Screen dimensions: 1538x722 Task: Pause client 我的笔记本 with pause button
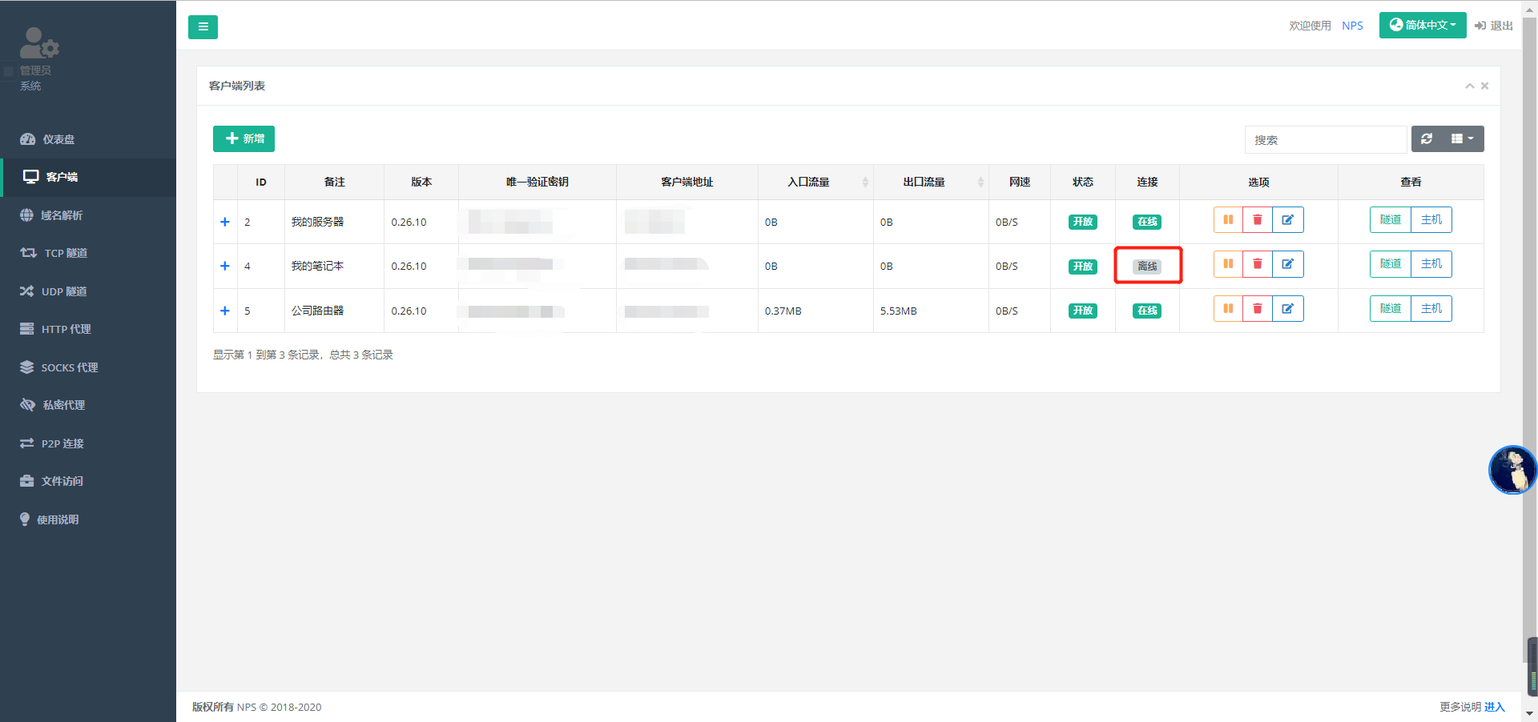coord(1228,264)
